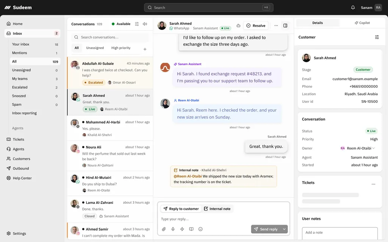The height and width of the screenshot is (242, 388).
Task: Open Your inbox folder
Action: [35, 44]
